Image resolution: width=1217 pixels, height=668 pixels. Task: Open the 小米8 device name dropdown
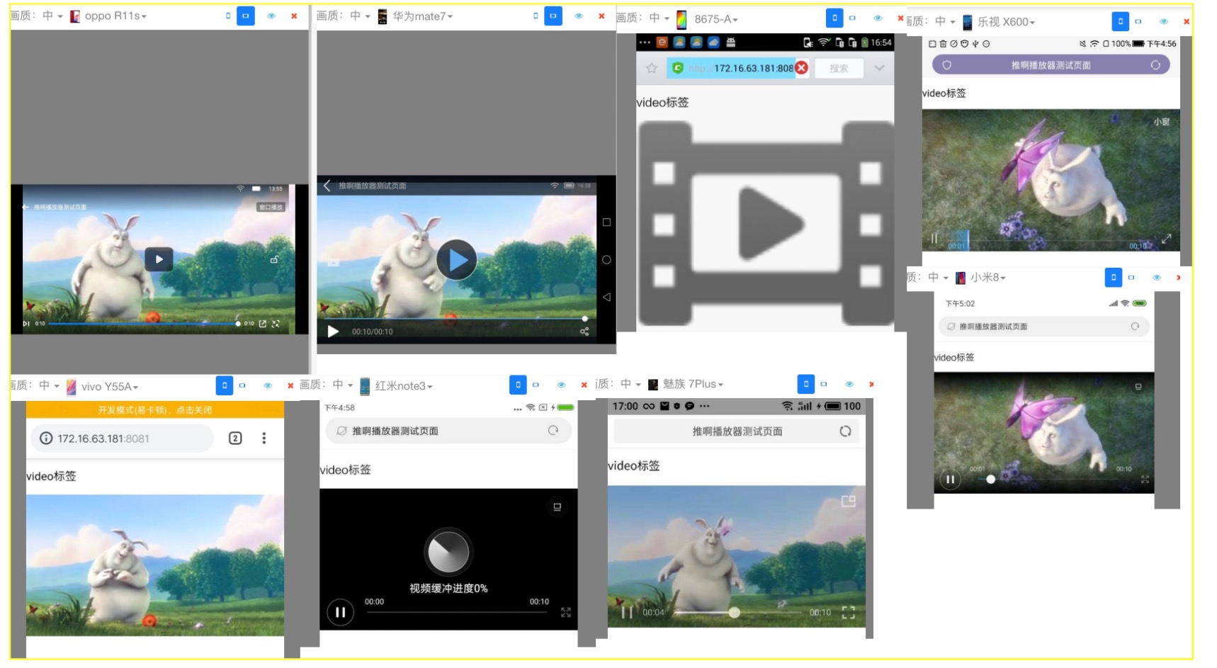[x=988, y=277]
